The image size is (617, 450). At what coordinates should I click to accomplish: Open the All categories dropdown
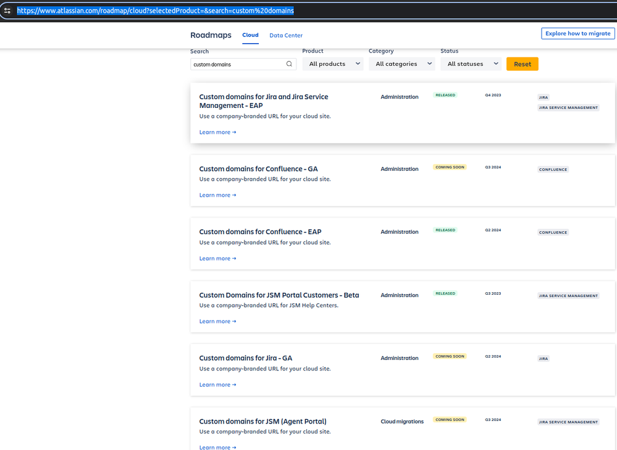pyautogui.click(x=401, y=63)
